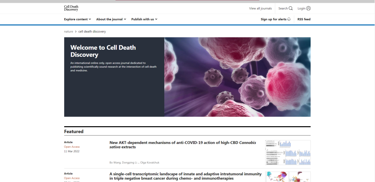Click the alerts bell icon

[289, 19]
